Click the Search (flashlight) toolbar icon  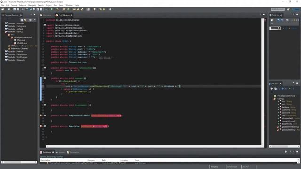[x=82, y=9]
